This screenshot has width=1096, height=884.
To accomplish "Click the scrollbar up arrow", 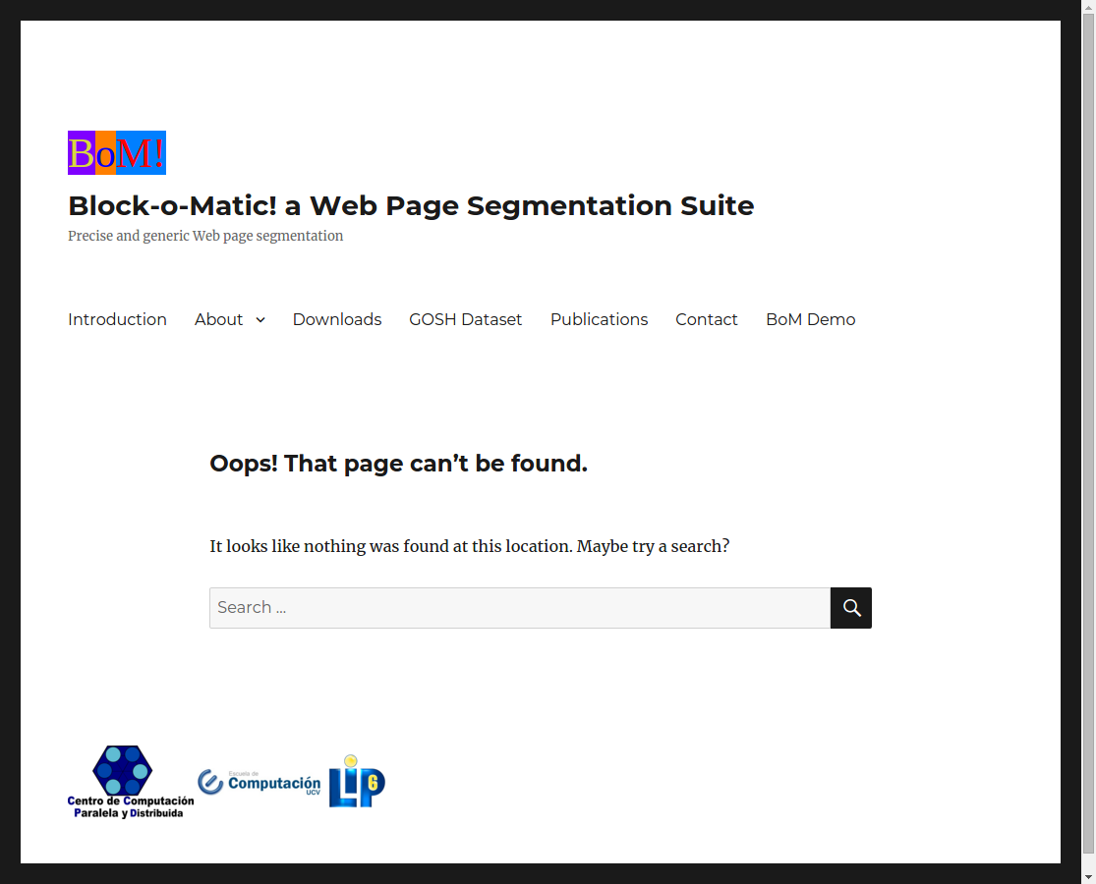I will click(x=1088, y=8).
